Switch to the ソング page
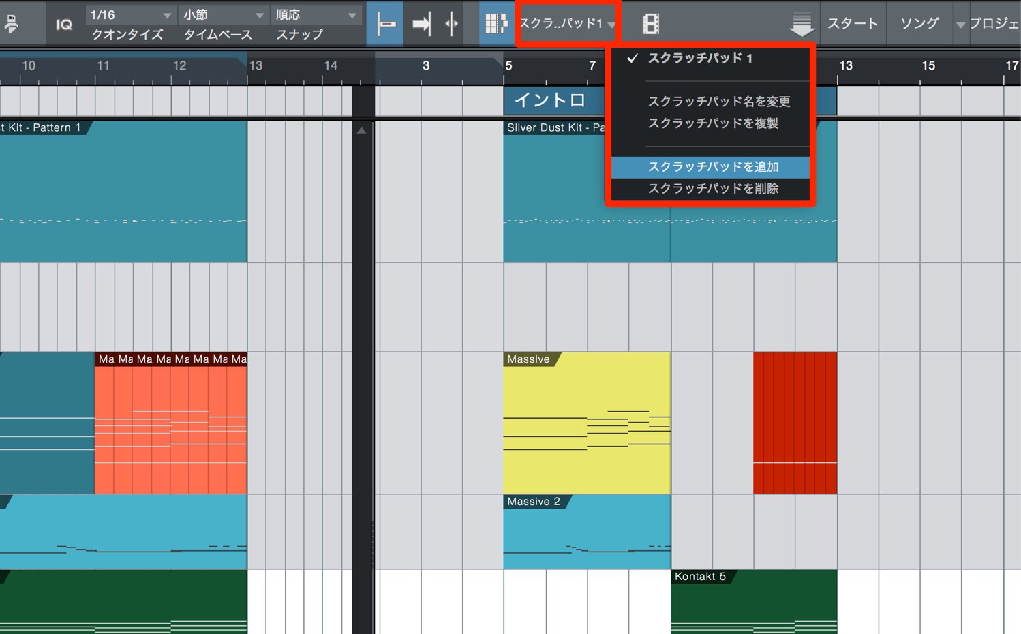 point(919,23)
